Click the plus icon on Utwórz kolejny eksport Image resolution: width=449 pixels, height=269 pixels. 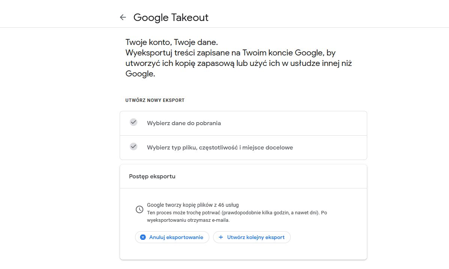tap(221, 237)
